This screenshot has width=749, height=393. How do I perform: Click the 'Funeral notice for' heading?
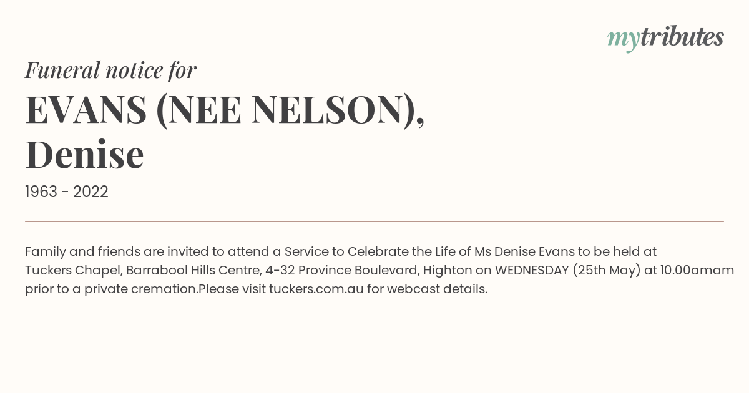111,70
